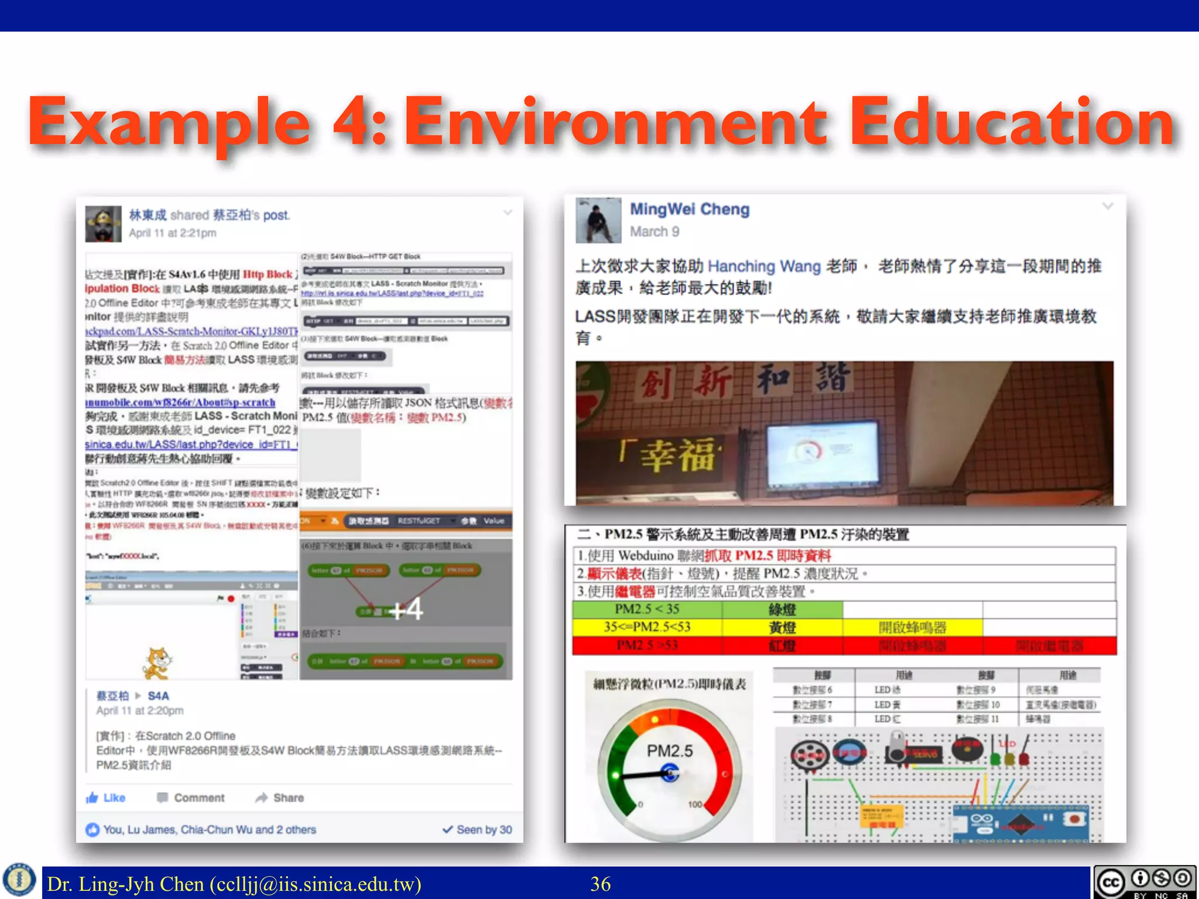Click the yellow '35<=PM2.5<53' table cell
1199x899 pixels.
point(647,627)
